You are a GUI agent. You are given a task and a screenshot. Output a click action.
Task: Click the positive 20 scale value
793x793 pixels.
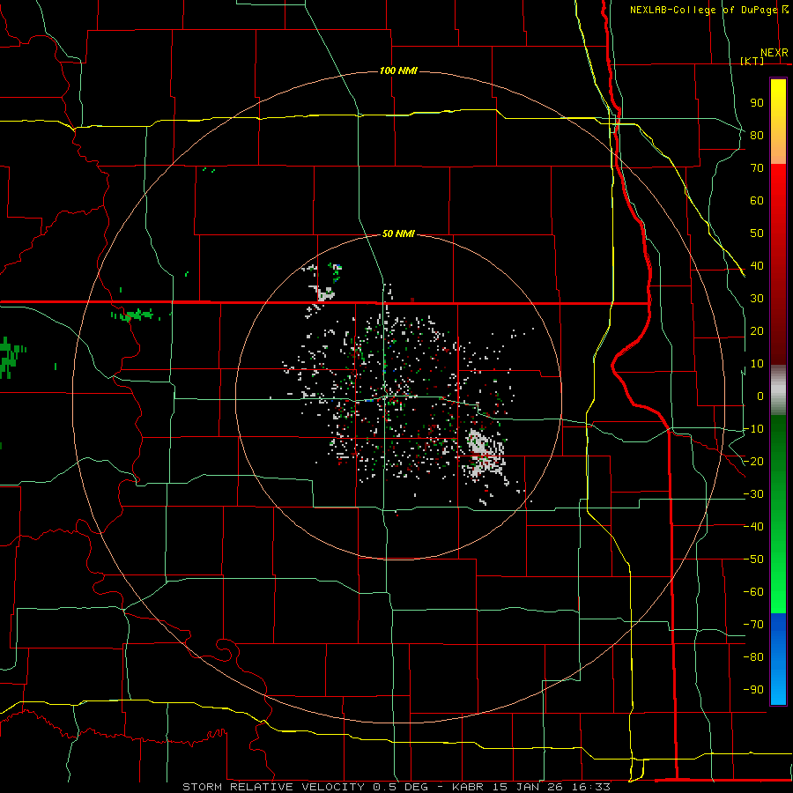point(757,331)
